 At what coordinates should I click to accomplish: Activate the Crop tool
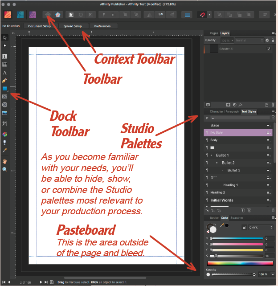pos(5,123)
